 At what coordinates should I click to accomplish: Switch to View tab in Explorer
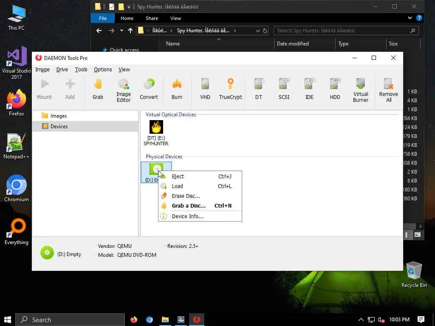click(175, 18)
